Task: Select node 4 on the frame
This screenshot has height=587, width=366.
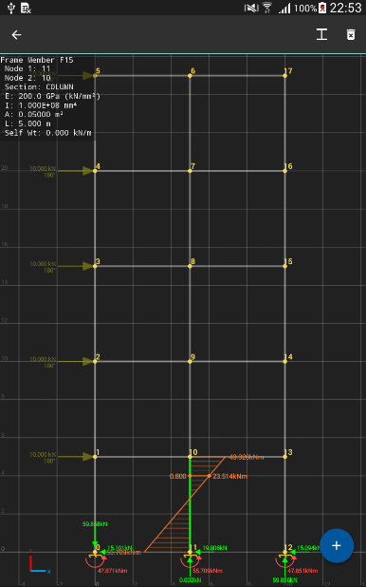Action: click(x=95, y=171)
